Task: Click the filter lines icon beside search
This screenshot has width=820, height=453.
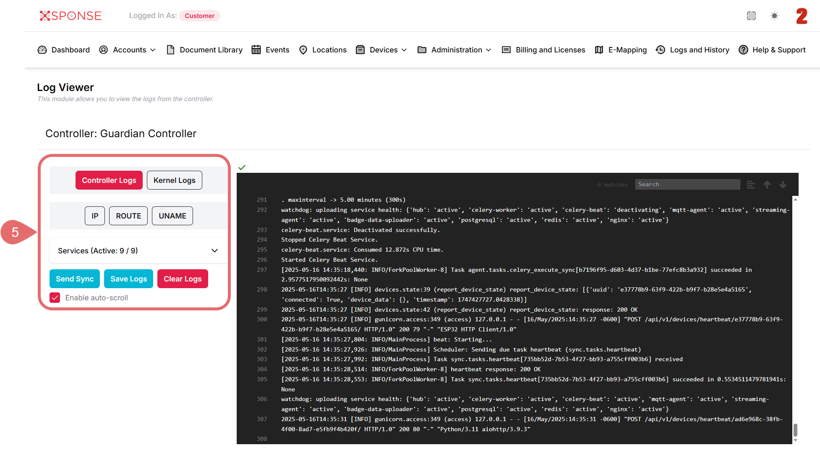Action: (751, 185)
